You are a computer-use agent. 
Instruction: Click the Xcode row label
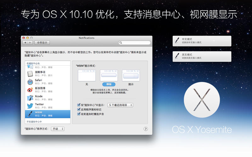[x=39, y=96]
